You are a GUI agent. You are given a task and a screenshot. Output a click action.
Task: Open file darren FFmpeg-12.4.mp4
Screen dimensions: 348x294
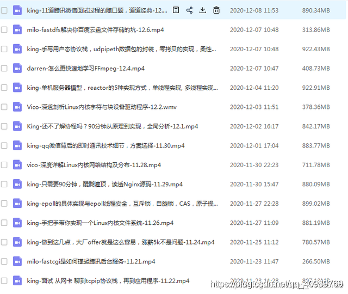pos(86,69)
